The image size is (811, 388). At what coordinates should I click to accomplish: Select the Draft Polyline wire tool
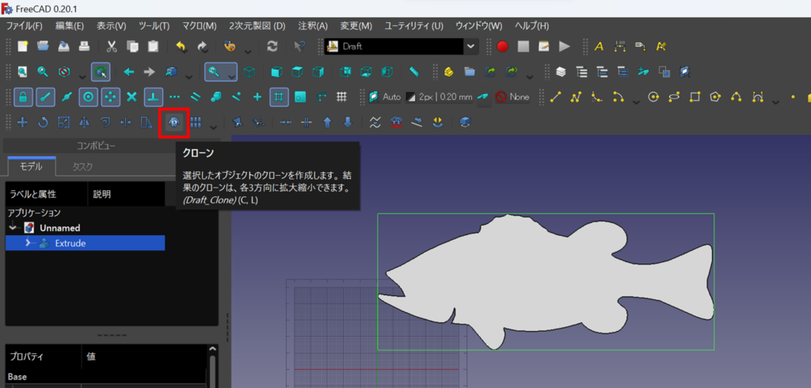pyautogui.click(x=577, y=97)
